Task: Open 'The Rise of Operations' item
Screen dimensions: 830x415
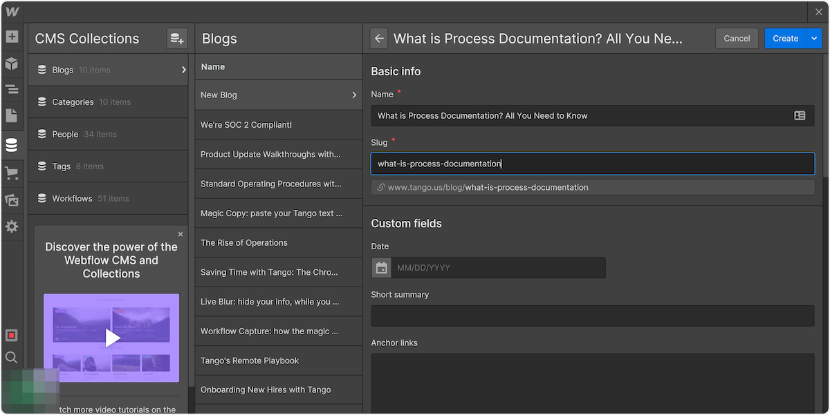Action: 279,243
